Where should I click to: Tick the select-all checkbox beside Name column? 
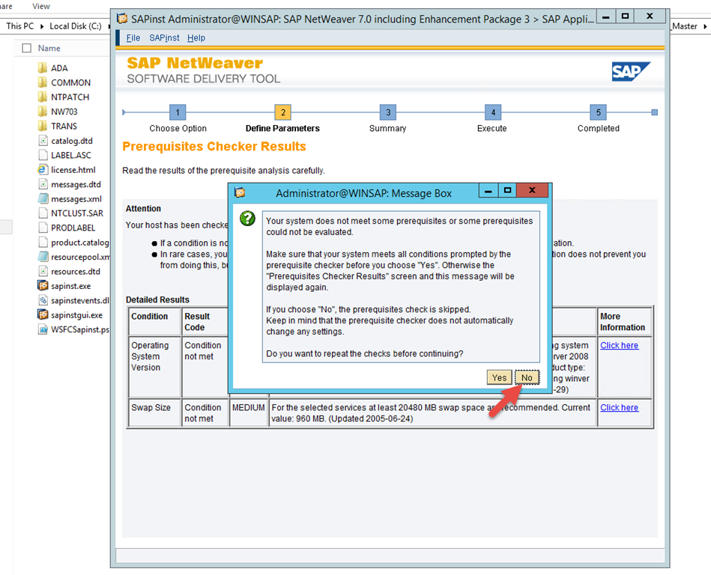click(x=27, y=48)
